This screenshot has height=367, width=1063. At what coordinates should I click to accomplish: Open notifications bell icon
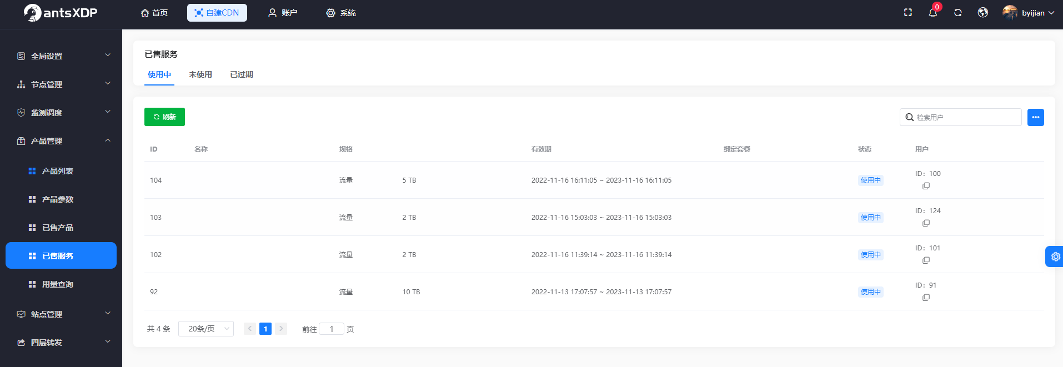pyautogui.click(x=933, y=13)
